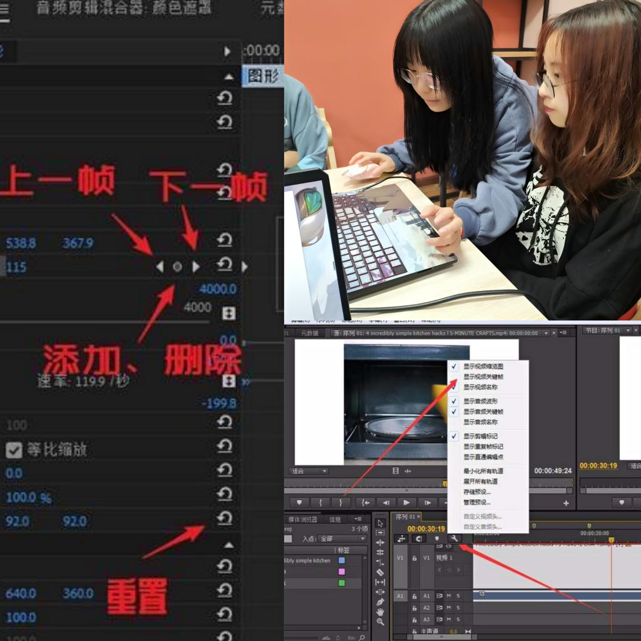Switch to the 媒体浏览器 tab
This screenshot has height=641, width=641.
pos(302,519)
